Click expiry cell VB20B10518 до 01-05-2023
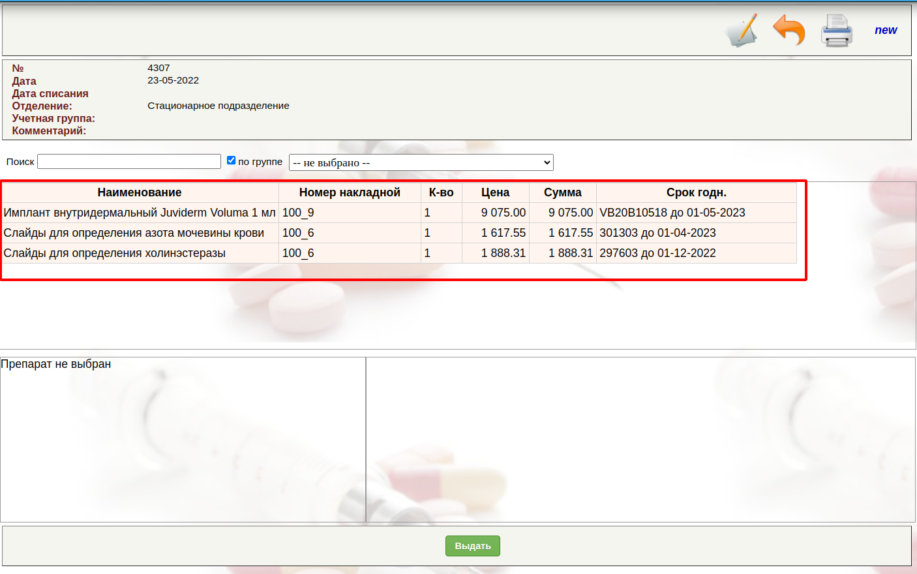The width and height of the screenshot is (917, 574). 672,213
